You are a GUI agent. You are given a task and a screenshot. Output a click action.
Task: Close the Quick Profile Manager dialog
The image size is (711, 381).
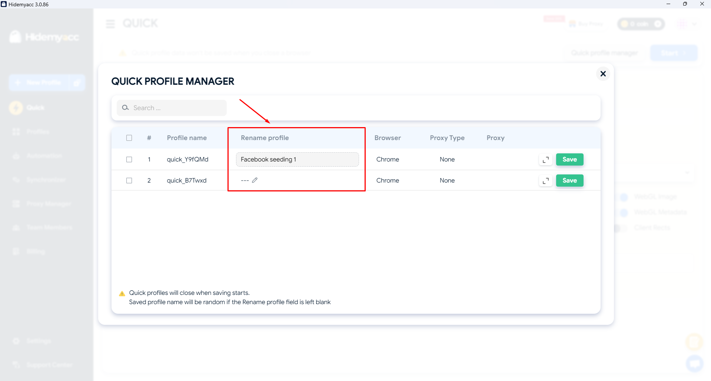[x=603, y=74]
